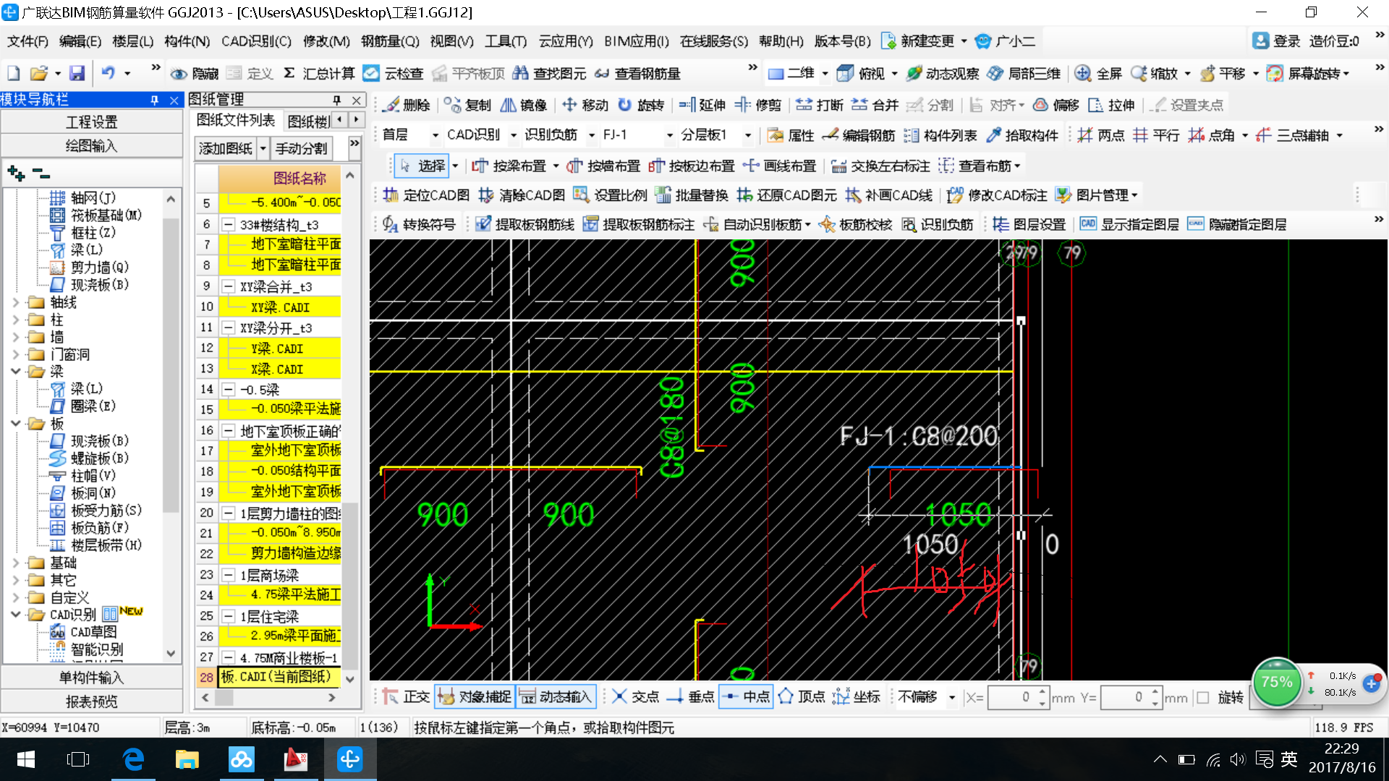Click the 绘图输入 button
1389x781 pixels.
click(92, 146)
